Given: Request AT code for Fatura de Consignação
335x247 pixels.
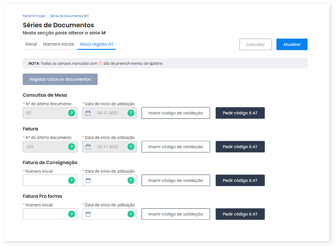Looking at the screenshot, I should (240, 180).
